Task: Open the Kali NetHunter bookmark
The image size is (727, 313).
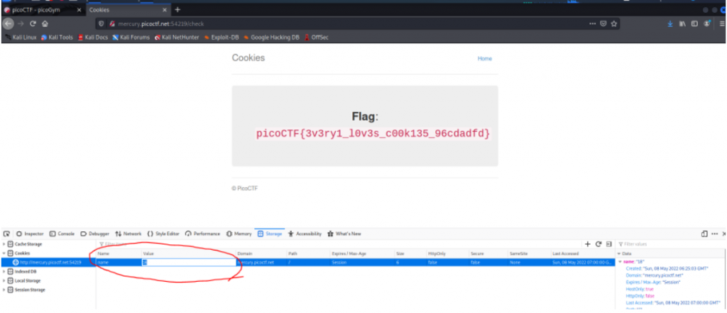Action: click(x=177, y=37)
